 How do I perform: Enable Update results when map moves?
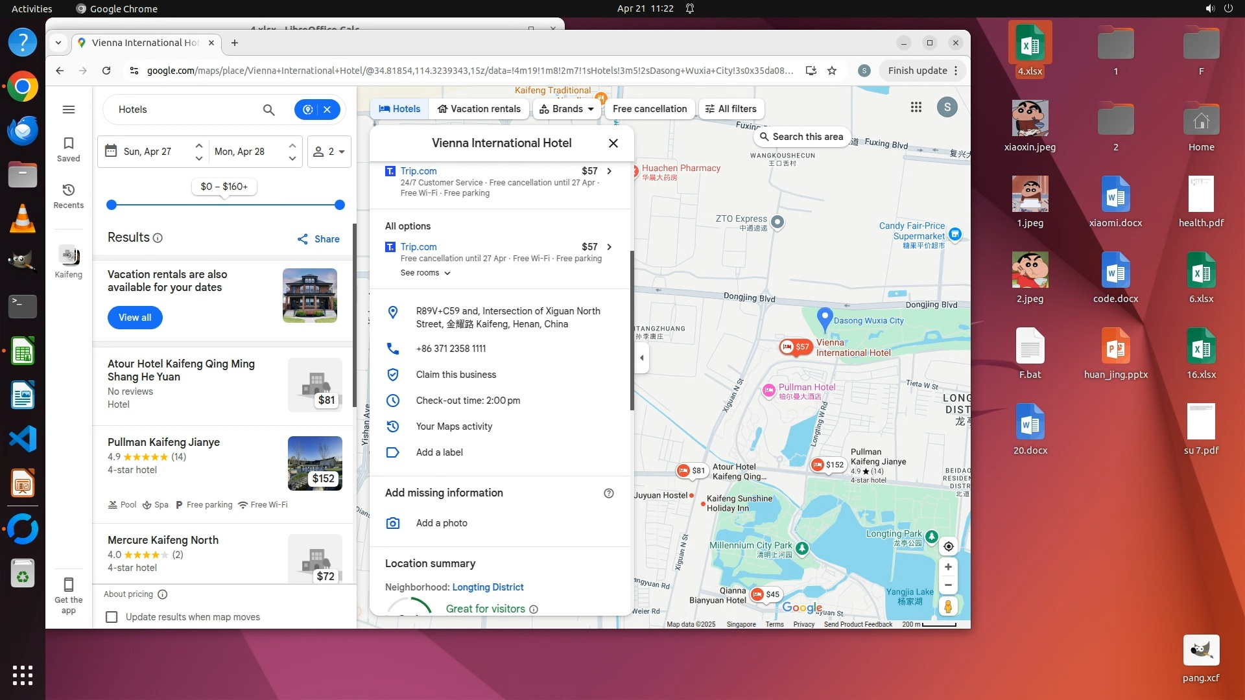pos(112,617)
